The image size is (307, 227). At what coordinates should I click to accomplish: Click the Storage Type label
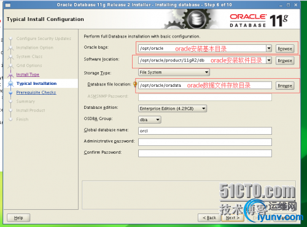98,73
